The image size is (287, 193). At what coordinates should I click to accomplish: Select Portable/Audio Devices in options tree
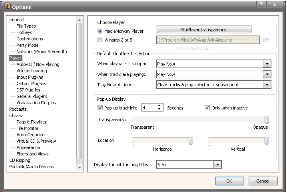pyautogui.click(x=32, y=167)
